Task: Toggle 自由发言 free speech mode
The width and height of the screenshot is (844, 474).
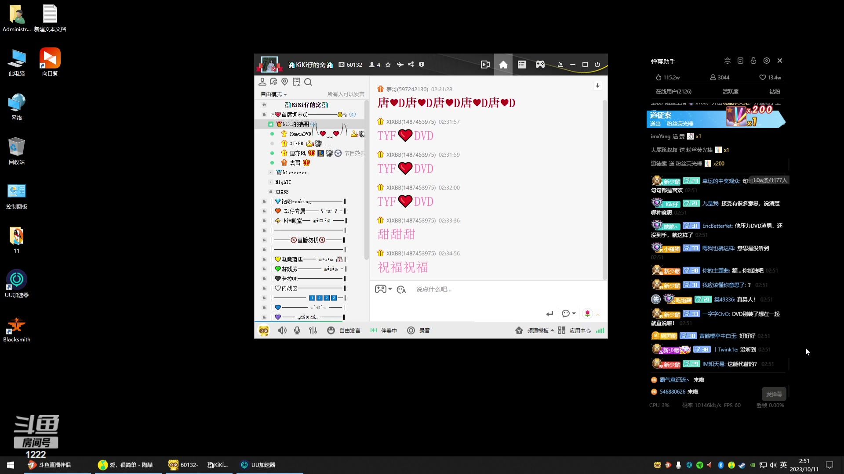Action: tap(344, 330)
